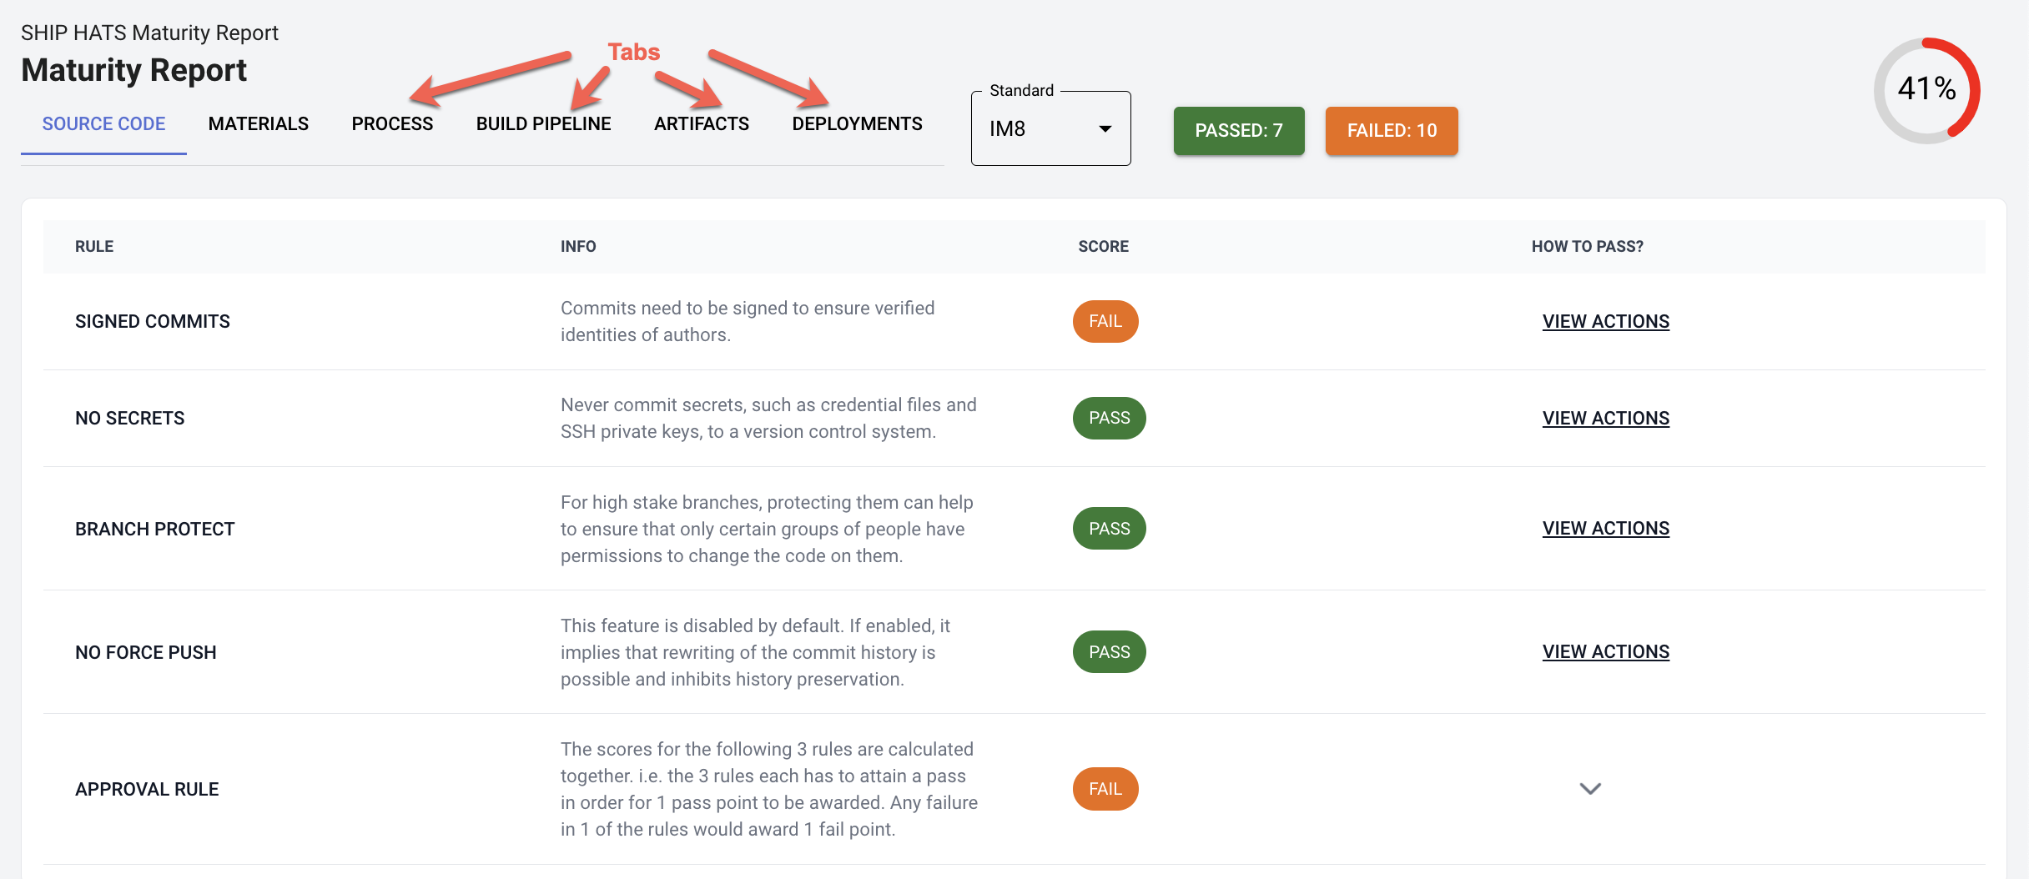The image size is (2029, 879).
Task: Select the Build Pipeline tab
Action: click(543, 123)
